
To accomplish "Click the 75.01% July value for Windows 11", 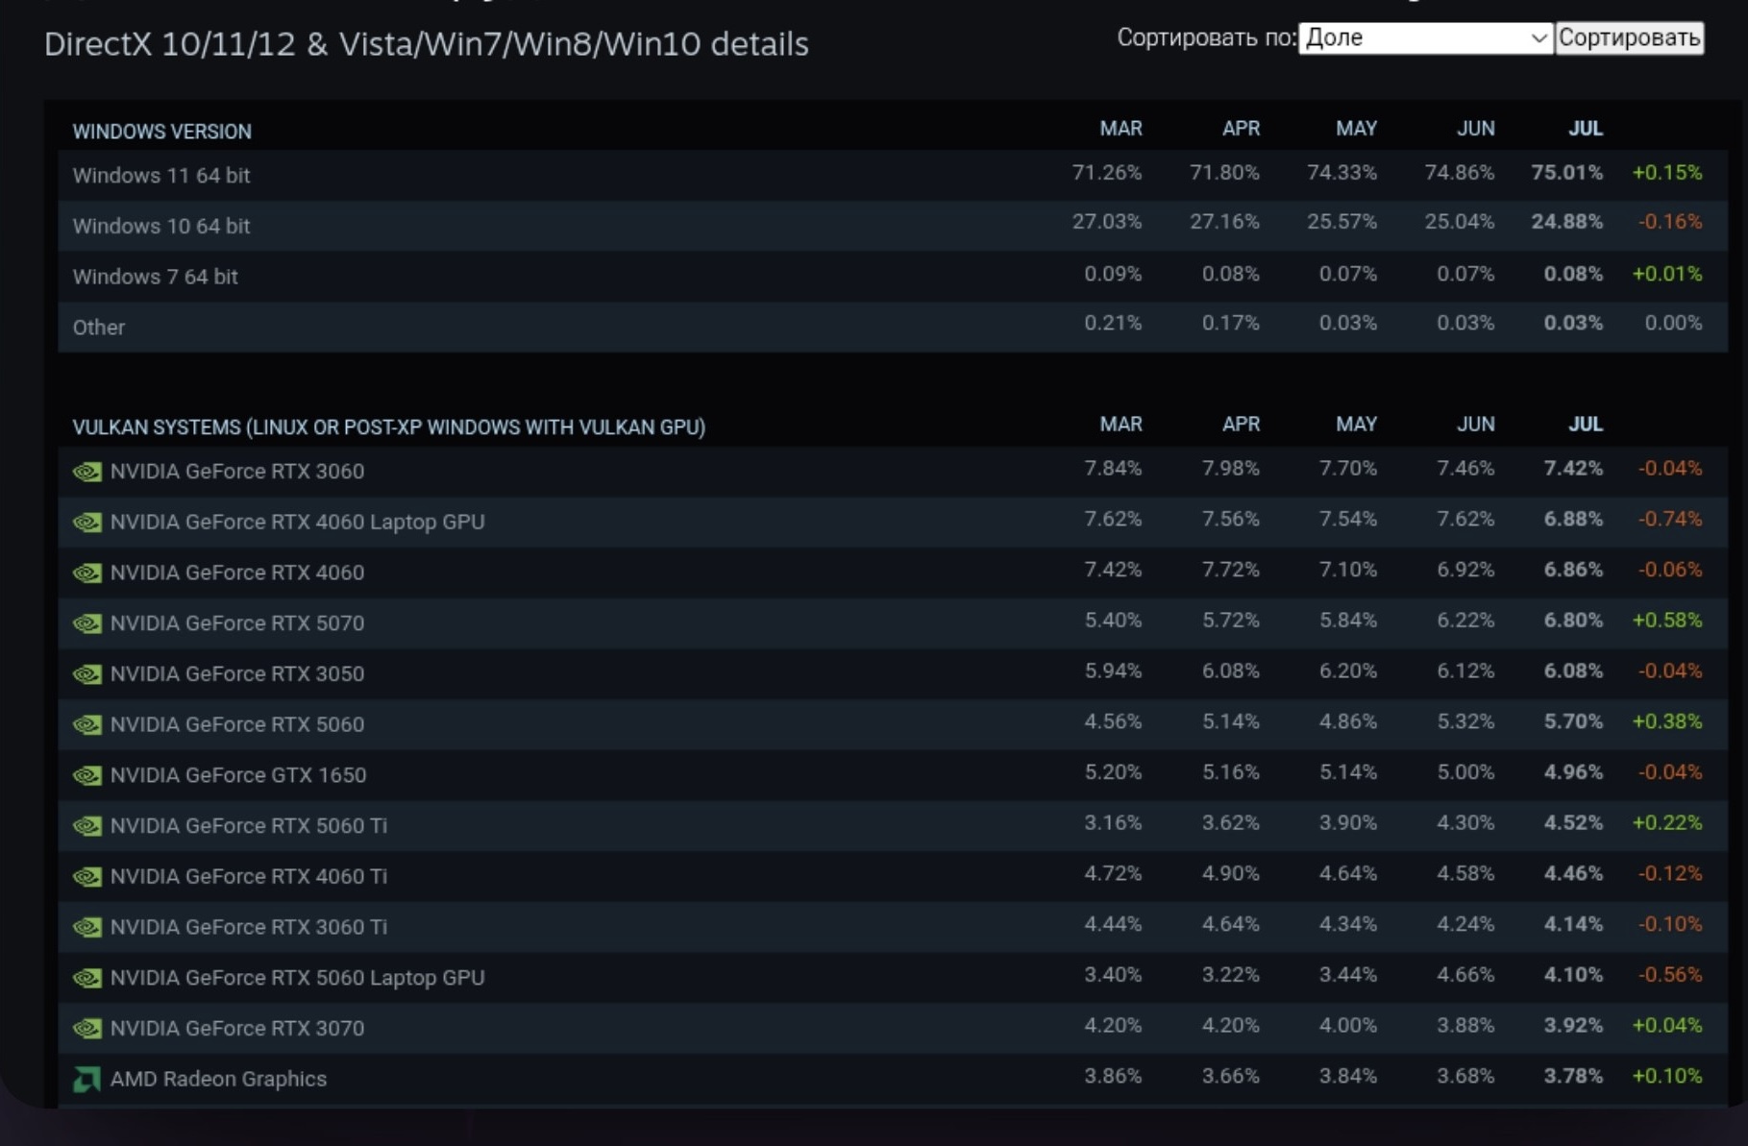I will pyautogui.click(x=1567, y=173).
